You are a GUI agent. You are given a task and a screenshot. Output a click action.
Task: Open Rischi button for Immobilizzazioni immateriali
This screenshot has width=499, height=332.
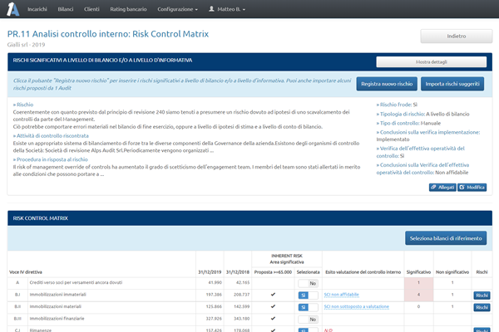pyautogui.click(x=482, y=295)
